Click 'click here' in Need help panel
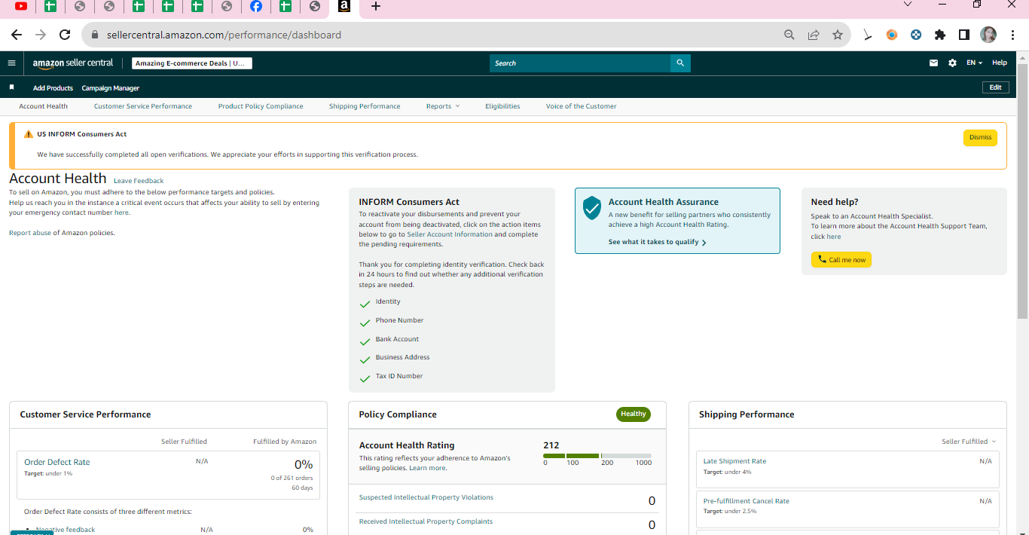1029x535 pixels. pyautogui.click(x=826, y=237)
